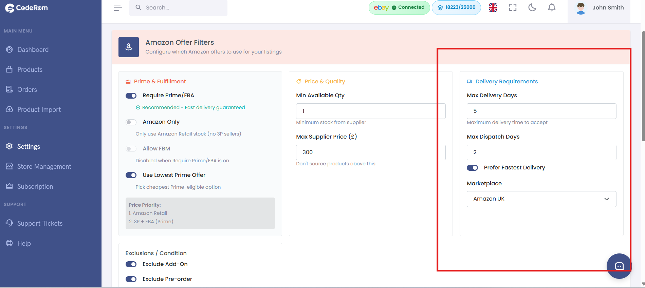Click the page vertical scrollbar

(x=643, y=86)
